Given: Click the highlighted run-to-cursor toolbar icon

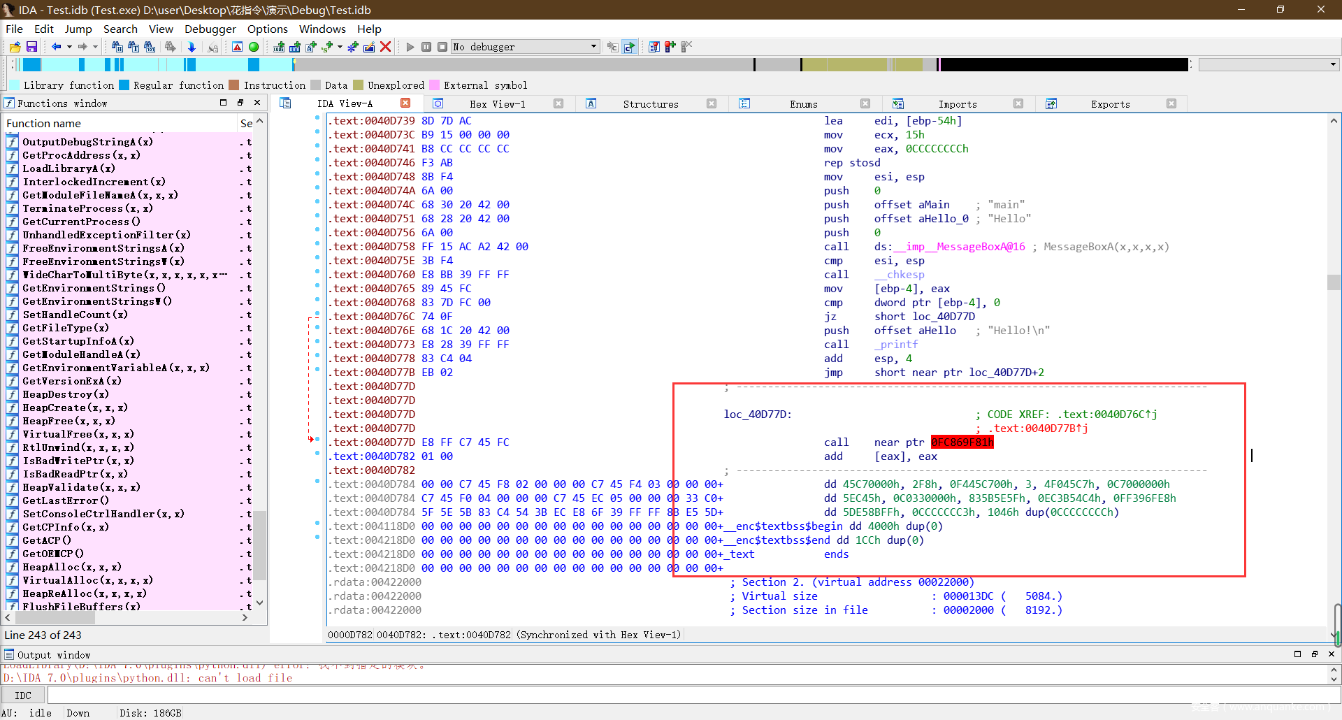Looking at the screenshot, I should click(x=629, y=47).
